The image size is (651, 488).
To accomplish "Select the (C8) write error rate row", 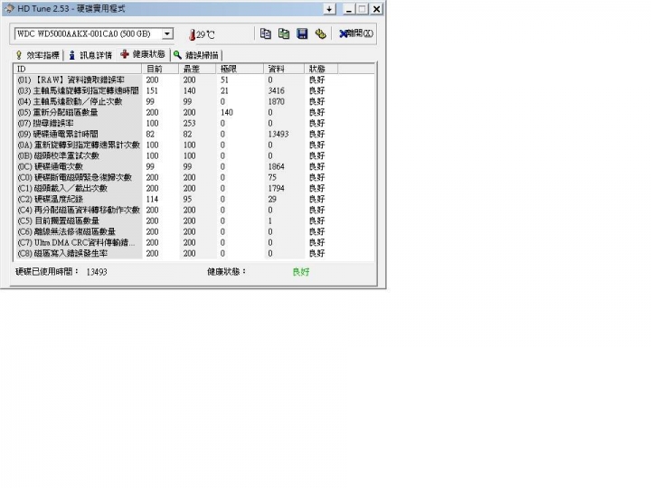I will 194,253.
